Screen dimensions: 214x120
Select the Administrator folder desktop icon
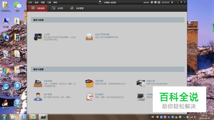click(6, 6)
